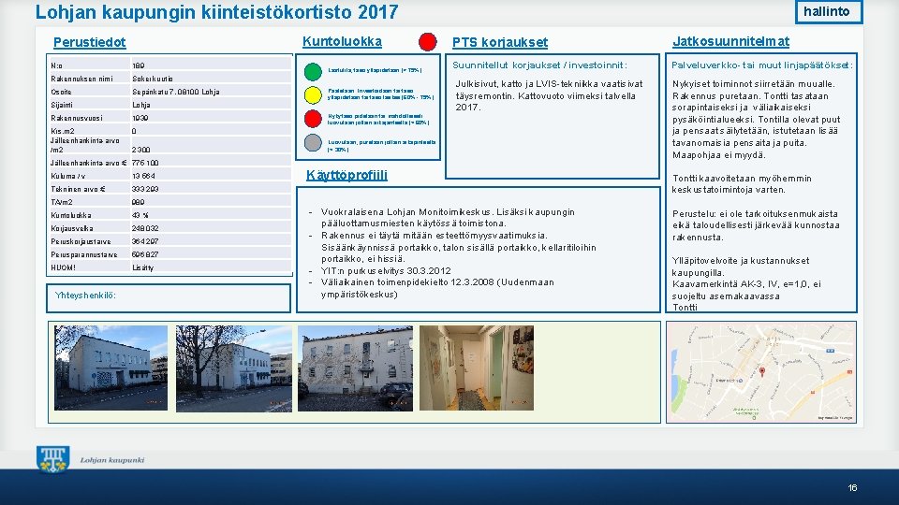This screenshot has width=899, height=505.
Task: Open the Kuntoluokka heading link
Action: (x=343, y=42)
